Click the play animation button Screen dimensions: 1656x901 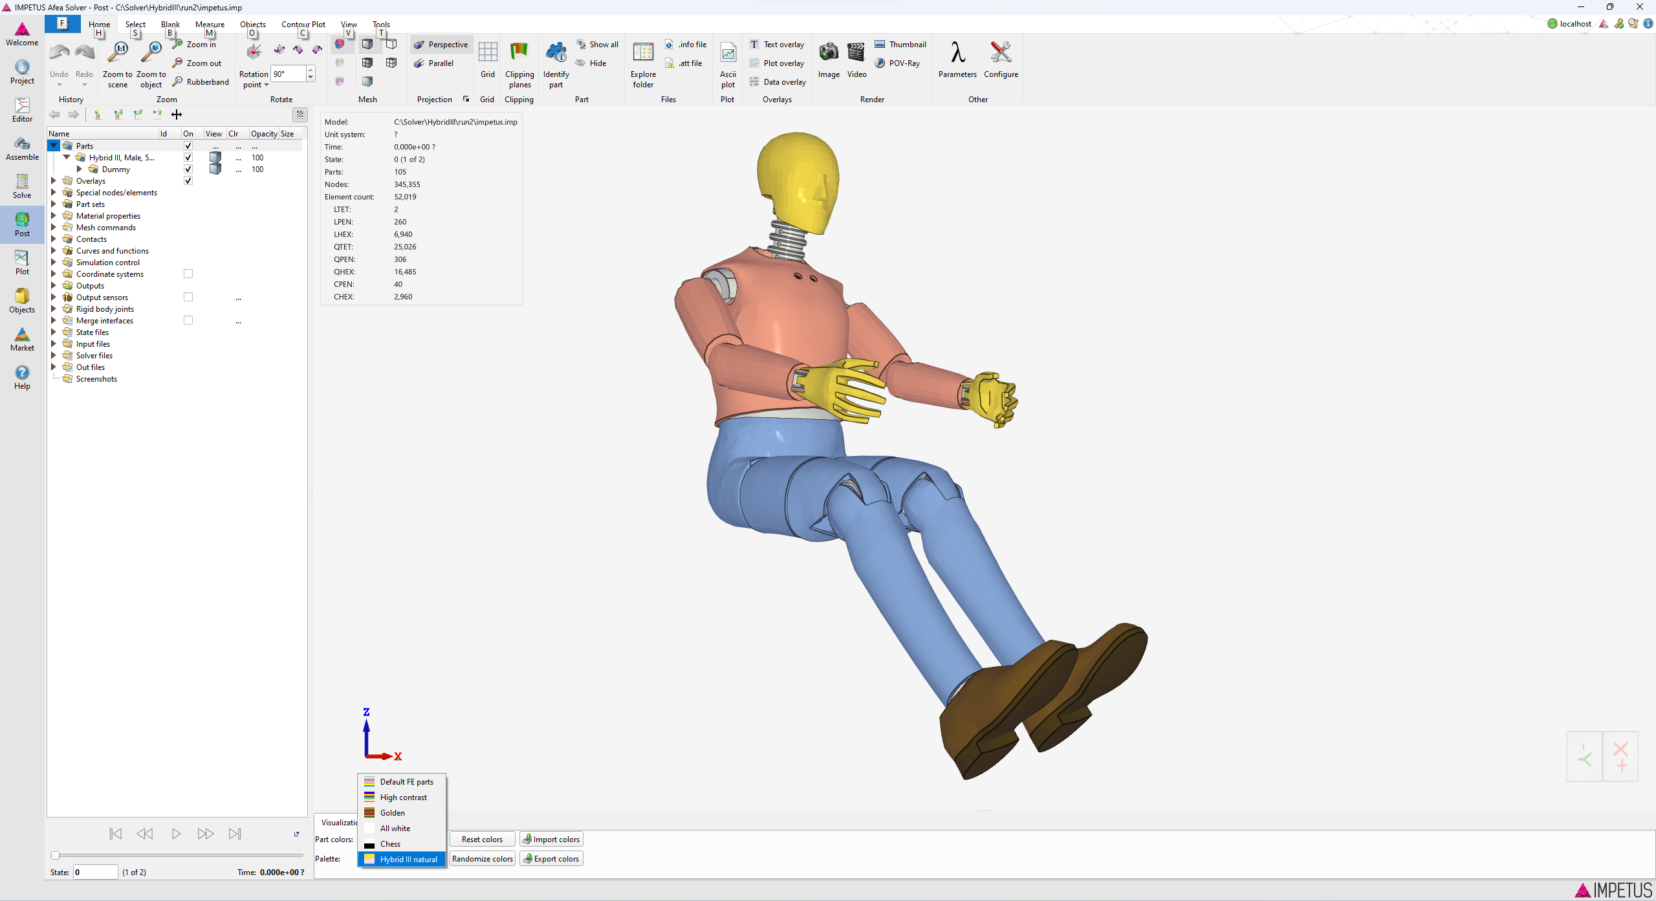pyautogui.click(x=176, y=834)
